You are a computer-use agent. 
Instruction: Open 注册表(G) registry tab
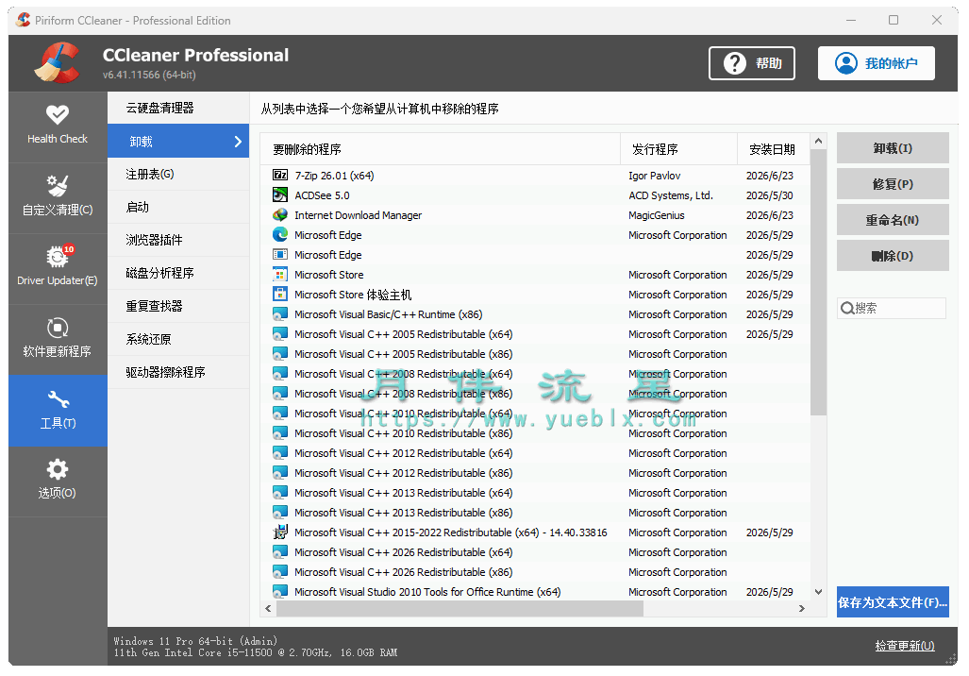(178, 174)
